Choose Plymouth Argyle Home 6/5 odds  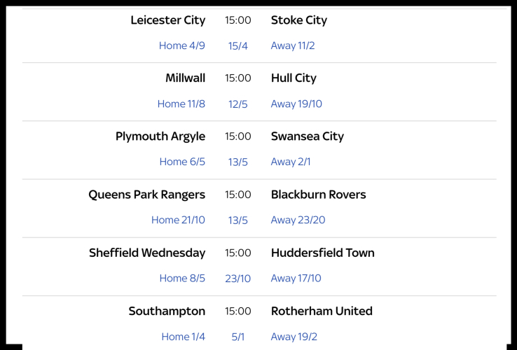point(182,162)
